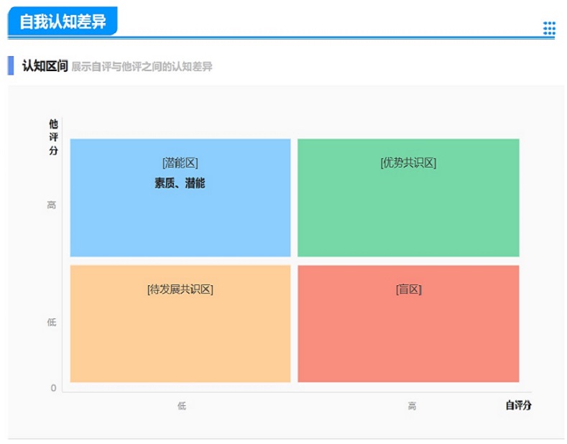Image resolution: width=567 pixels, height=444 pixels.
Task: Select the [待发展共识区] quadrant label
Action: (180, 290)
